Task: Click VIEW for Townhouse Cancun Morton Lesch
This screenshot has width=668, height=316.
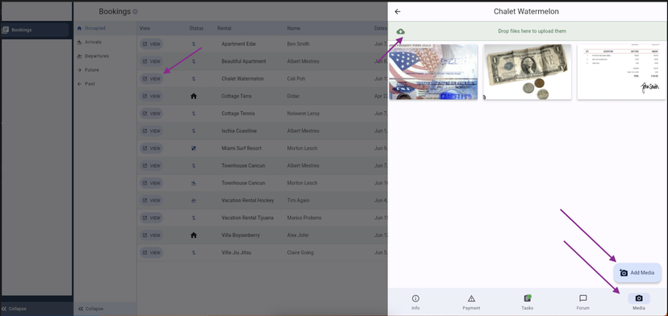Action: (151, 183)
